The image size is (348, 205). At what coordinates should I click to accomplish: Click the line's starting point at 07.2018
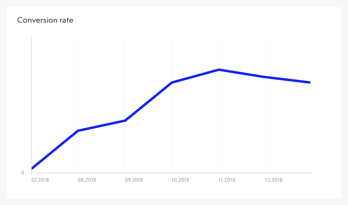tap(32, 169)
